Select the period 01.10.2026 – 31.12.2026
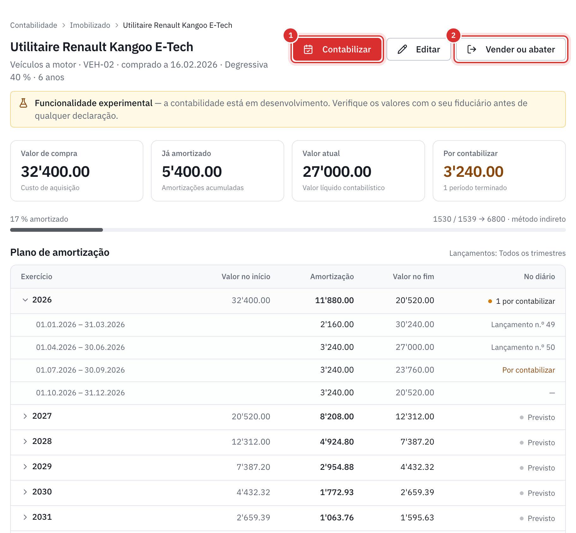The width and height of the screenshot is (576, 533). tap(81, 393)
